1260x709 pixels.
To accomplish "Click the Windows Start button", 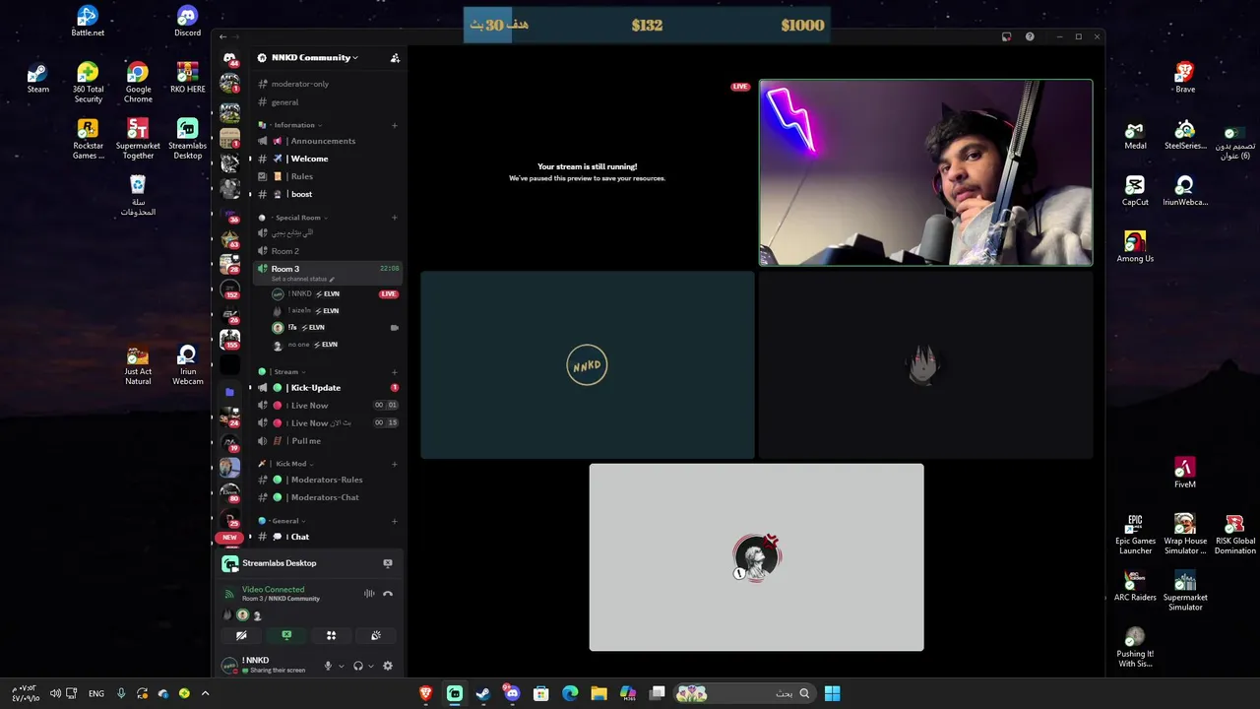I will pyautogui.click(x=832, y=693).
